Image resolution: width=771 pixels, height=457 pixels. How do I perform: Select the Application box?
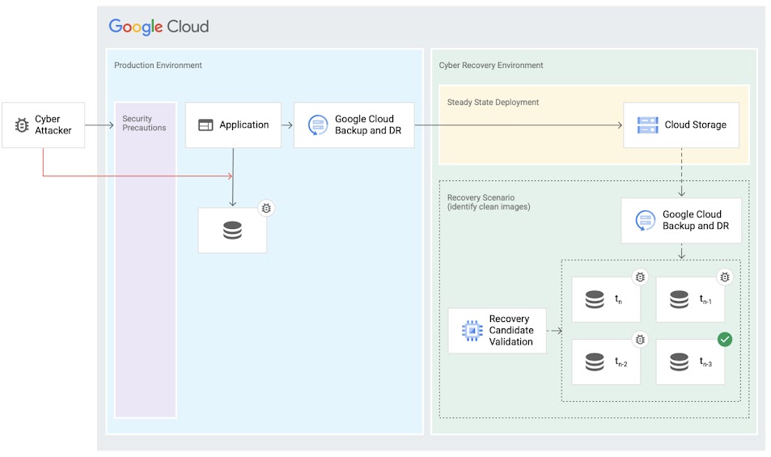(x=233, y=125)
